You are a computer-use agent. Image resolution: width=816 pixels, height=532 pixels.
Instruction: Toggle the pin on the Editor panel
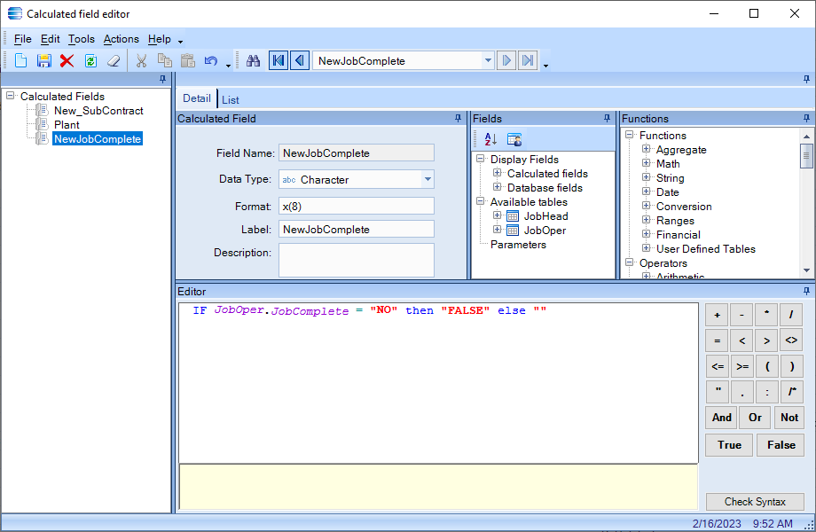(x=806, y=291)
